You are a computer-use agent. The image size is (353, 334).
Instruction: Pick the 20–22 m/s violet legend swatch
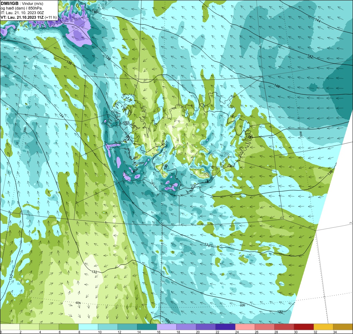206,327
